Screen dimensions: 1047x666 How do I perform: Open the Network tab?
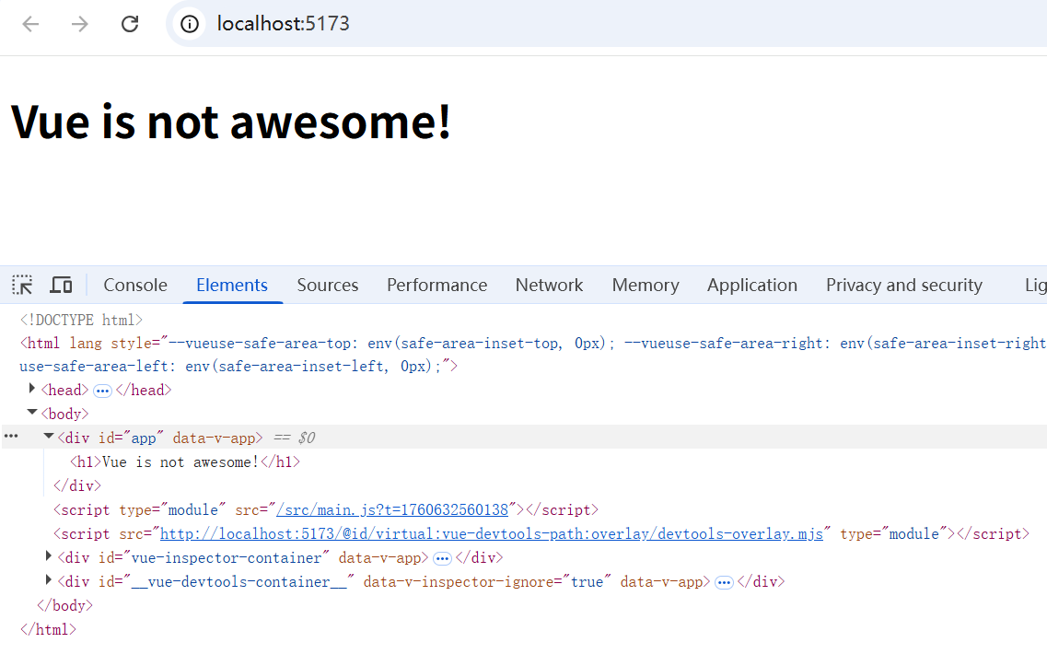pyautogui.click(x=549, y=286)
